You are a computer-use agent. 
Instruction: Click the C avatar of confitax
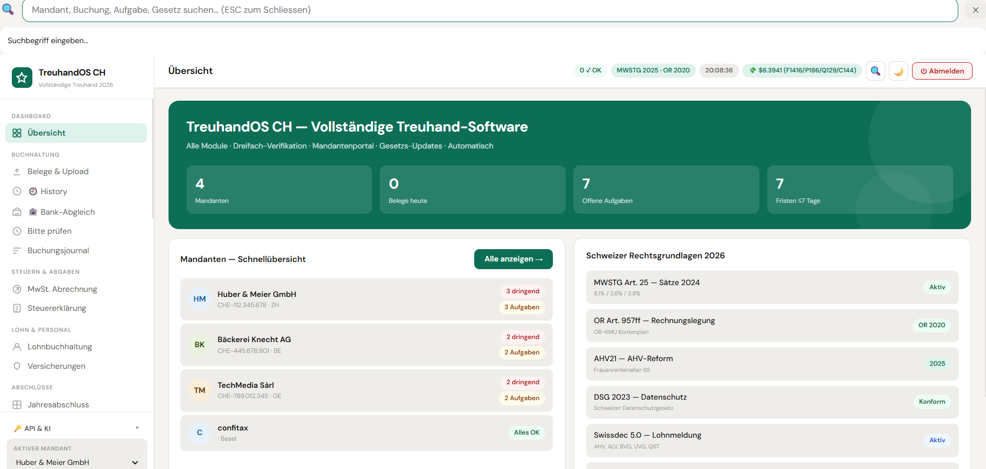[200, 433]
